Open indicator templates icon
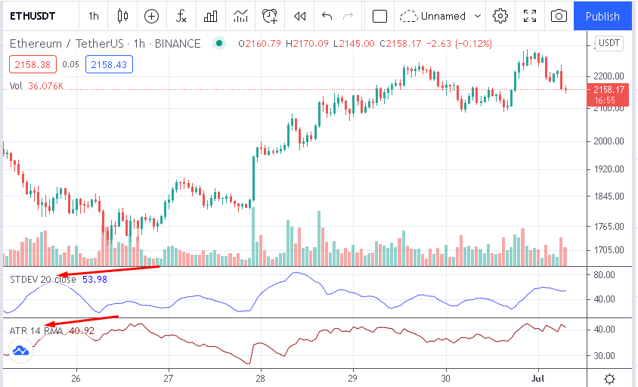The width and height of the screenshot is (638, 387). (240, 16)
